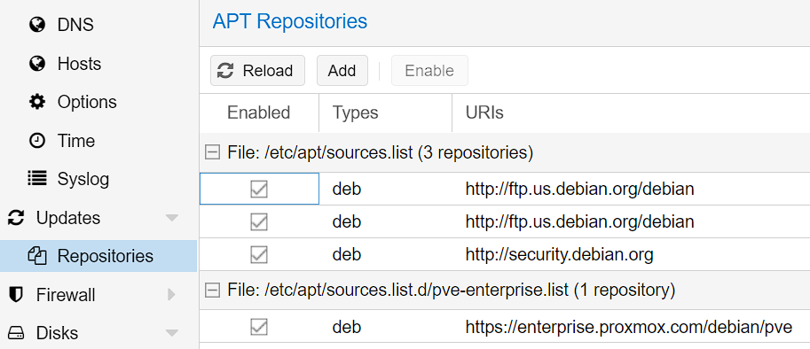The height and width of the screenshot is (349, 810).
Task: Click the Reload button
Action: (257, 71)
